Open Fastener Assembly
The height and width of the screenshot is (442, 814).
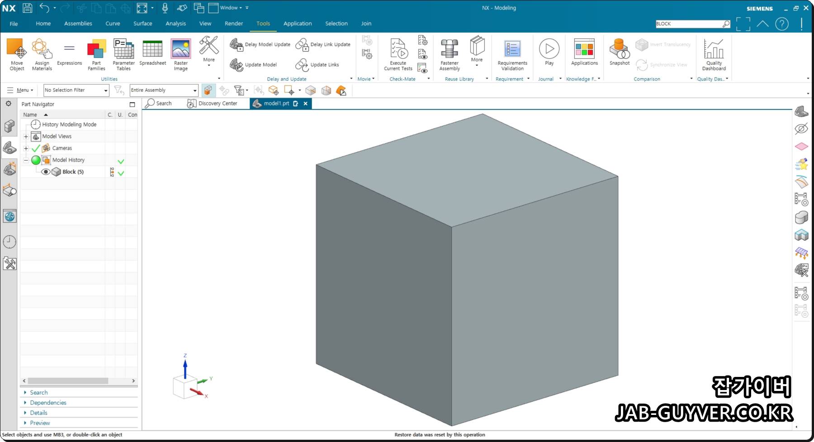450,54
